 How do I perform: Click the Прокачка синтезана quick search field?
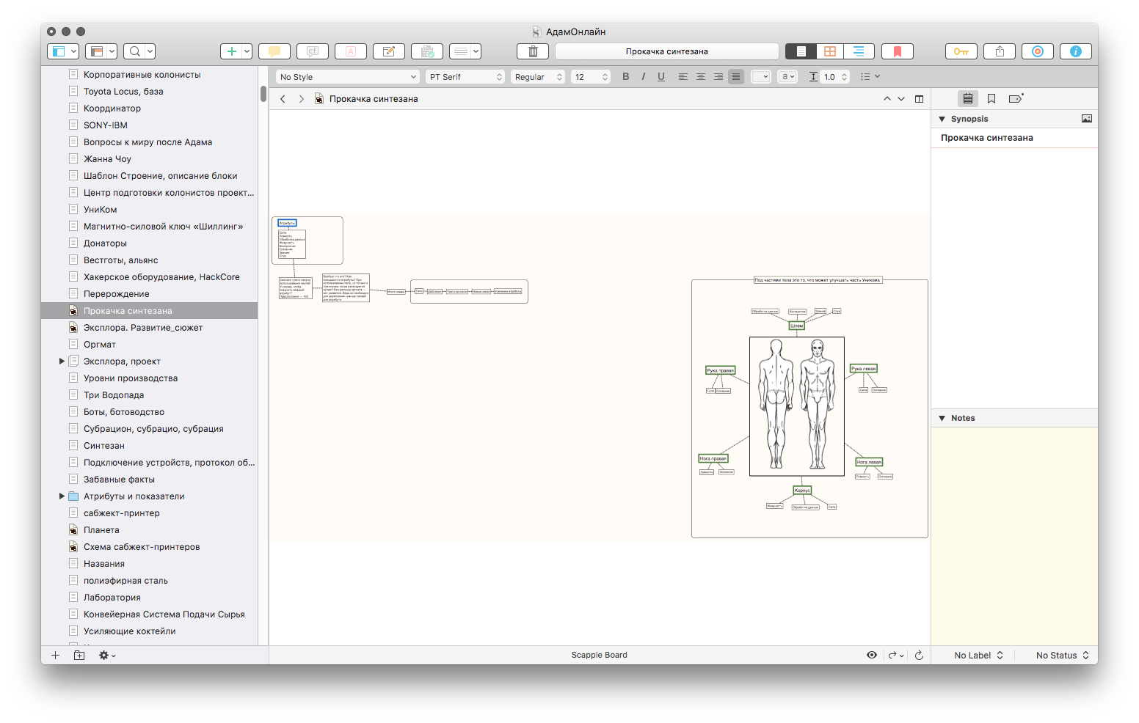pyautogui.click(x=666, y=51)
